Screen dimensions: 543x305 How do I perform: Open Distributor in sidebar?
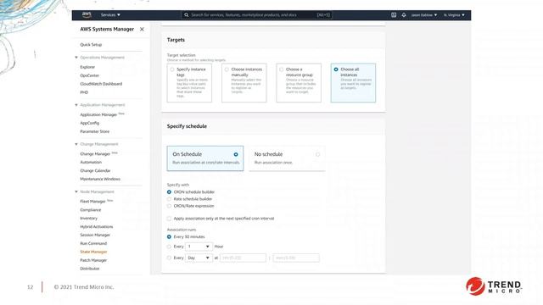[x=90, y=269]
